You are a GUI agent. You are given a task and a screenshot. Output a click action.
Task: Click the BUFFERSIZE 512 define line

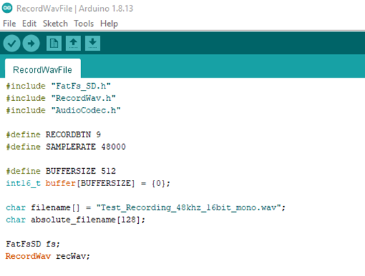[x=60, y=171]
